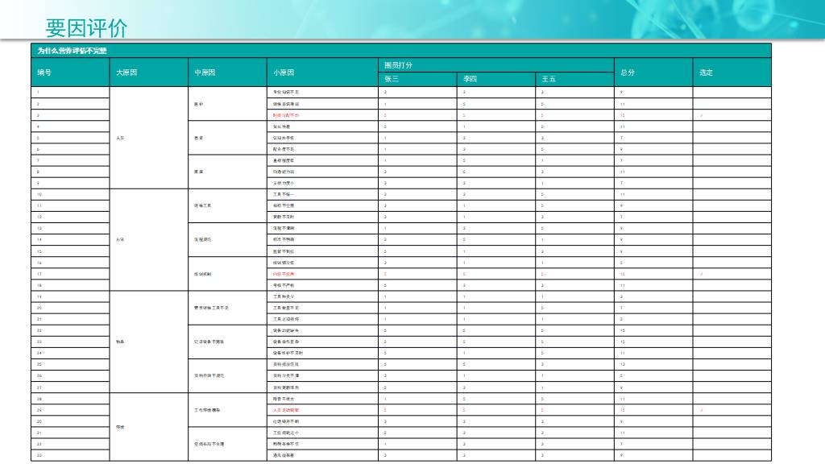
Task: Select the 小原因 column header
Action: pos(284,72)
